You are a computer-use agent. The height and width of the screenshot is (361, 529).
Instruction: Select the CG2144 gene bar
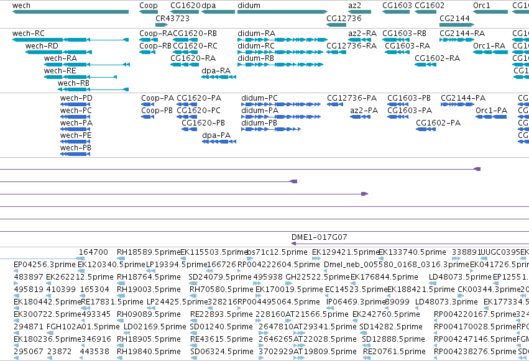(457, 25)
